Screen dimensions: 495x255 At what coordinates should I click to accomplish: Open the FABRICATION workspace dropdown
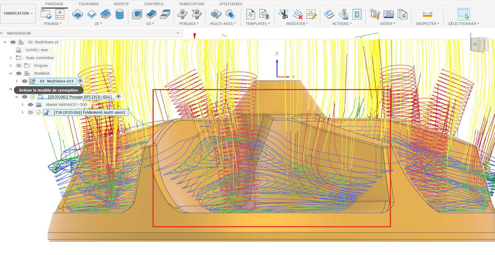click(x=18, y=13)
